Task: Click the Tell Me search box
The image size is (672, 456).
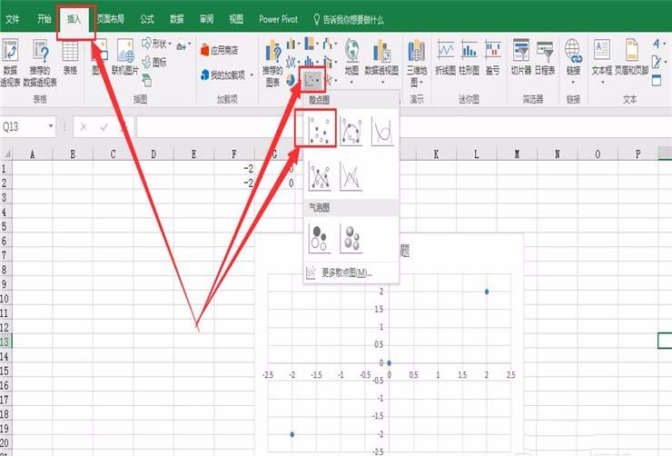Action: [x=349, y=19]
